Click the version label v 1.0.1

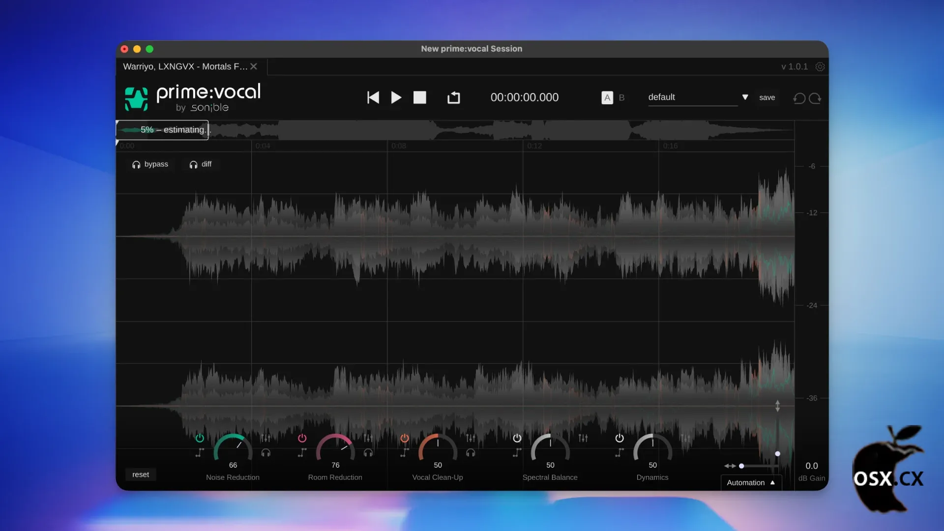pyautogui.click(x=795, y=66)
